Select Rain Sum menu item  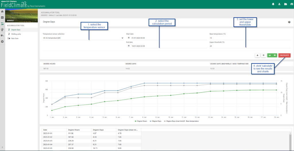(15, 38)
